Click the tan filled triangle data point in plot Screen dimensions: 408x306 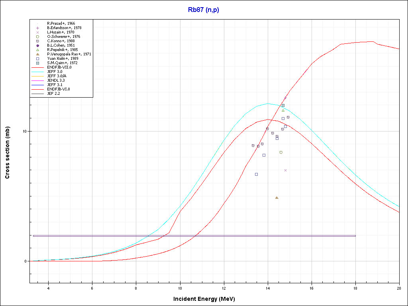(x=277, y=198)
